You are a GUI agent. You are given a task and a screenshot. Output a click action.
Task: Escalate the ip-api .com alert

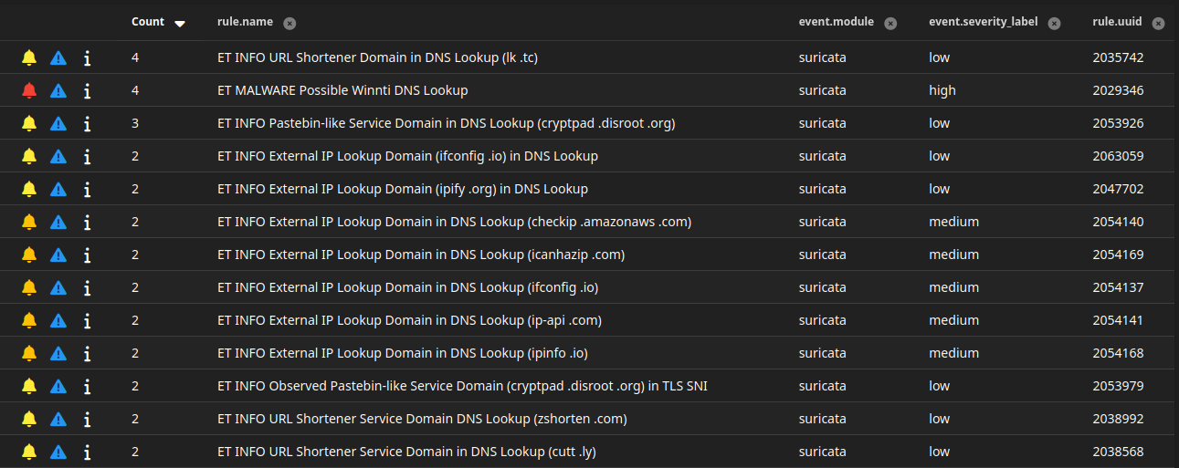[x=58, y=320]
